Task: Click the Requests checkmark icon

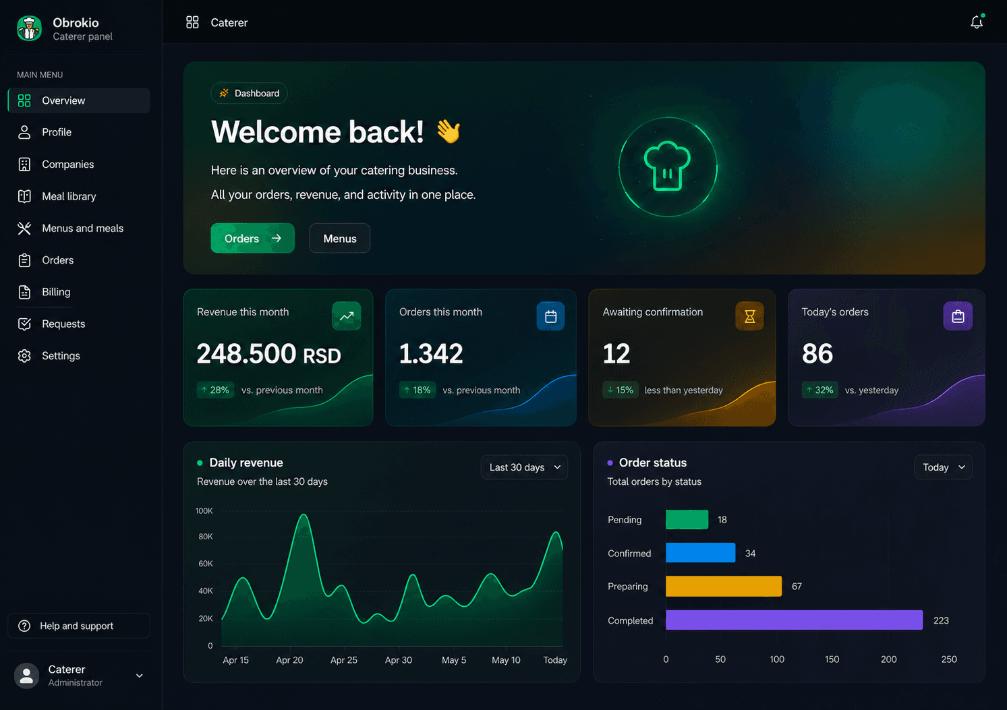Action: click(x=24, y=324)
